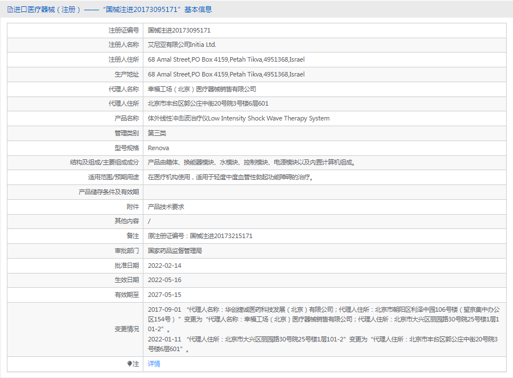
Task: Click the 批准日期 label
Action: [x=127, y=266]
